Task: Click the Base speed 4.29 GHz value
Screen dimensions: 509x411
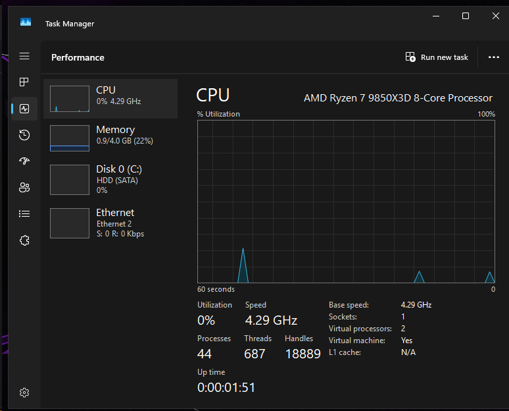Action: pyautogui.click(x=416, y=305)
